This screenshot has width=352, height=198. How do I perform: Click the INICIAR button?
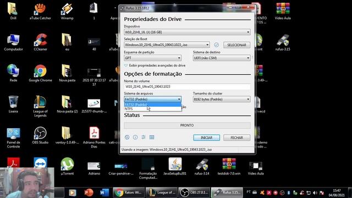click(x=207, y=137)
